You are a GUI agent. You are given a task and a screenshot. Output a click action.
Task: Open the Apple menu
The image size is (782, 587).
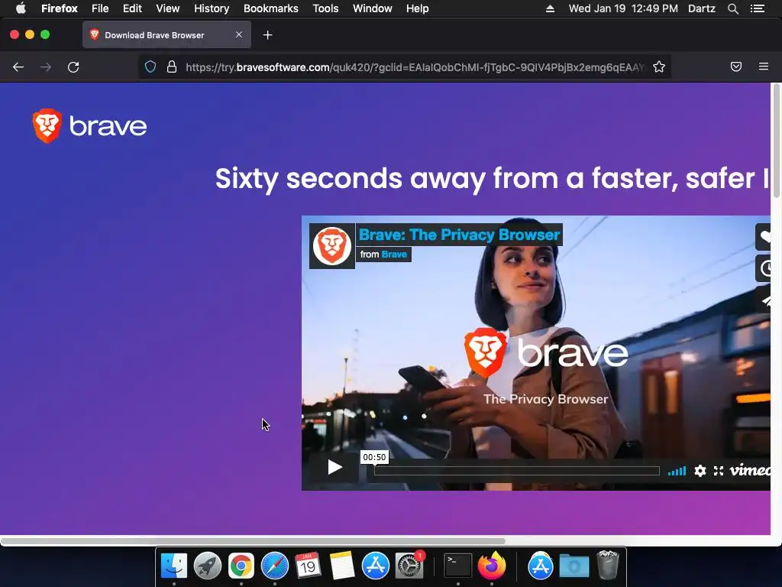[x=21, y=8]
